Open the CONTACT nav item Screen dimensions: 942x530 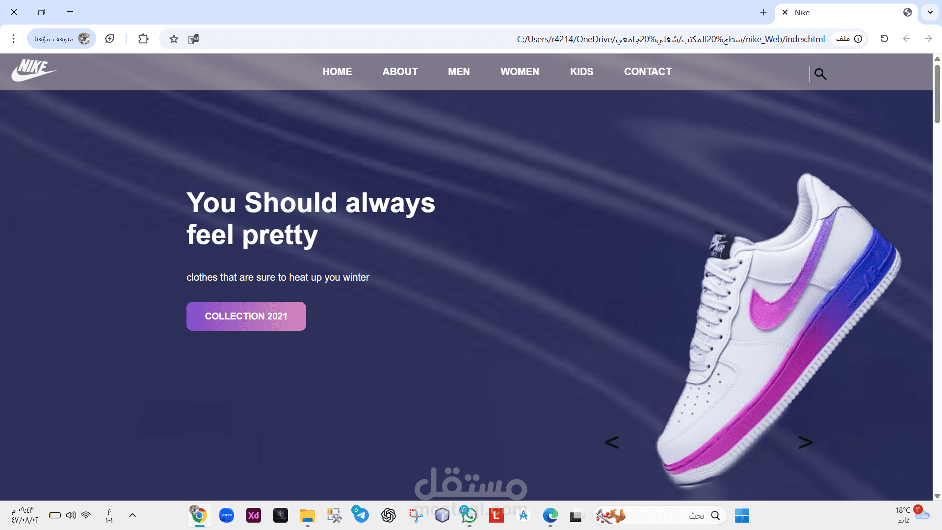(648, 72)
